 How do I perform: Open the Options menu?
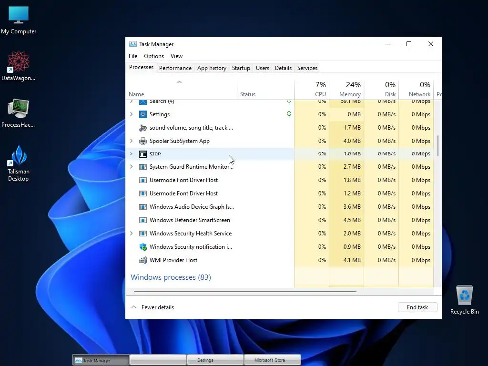click(154, 56)
